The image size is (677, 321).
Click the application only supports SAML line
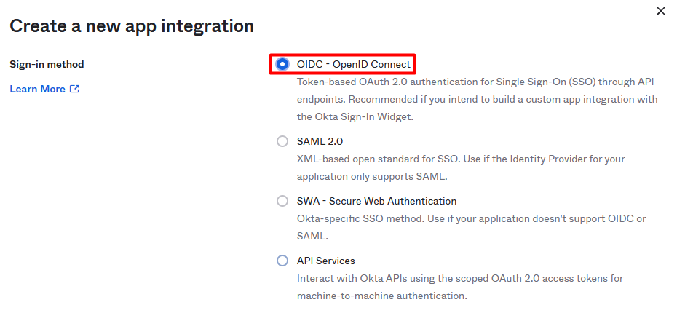[372, 176]
